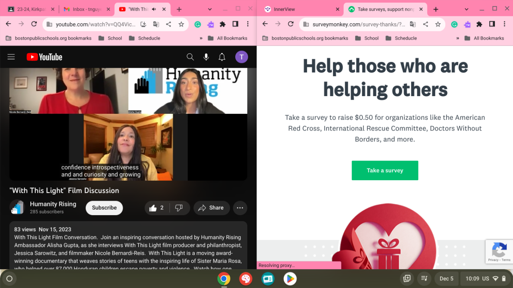Subscribe to Humanity Rising channel

pyautogui.click(x=104, y=208)
